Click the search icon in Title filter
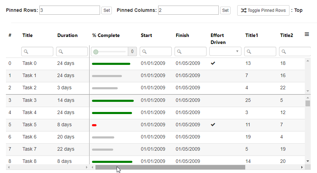This screenshot has height=173, width=317. pos(26,52)
